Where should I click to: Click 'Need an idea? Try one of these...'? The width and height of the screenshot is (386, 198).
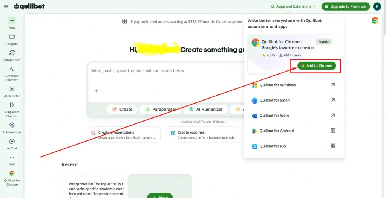[x=203, y=122]
